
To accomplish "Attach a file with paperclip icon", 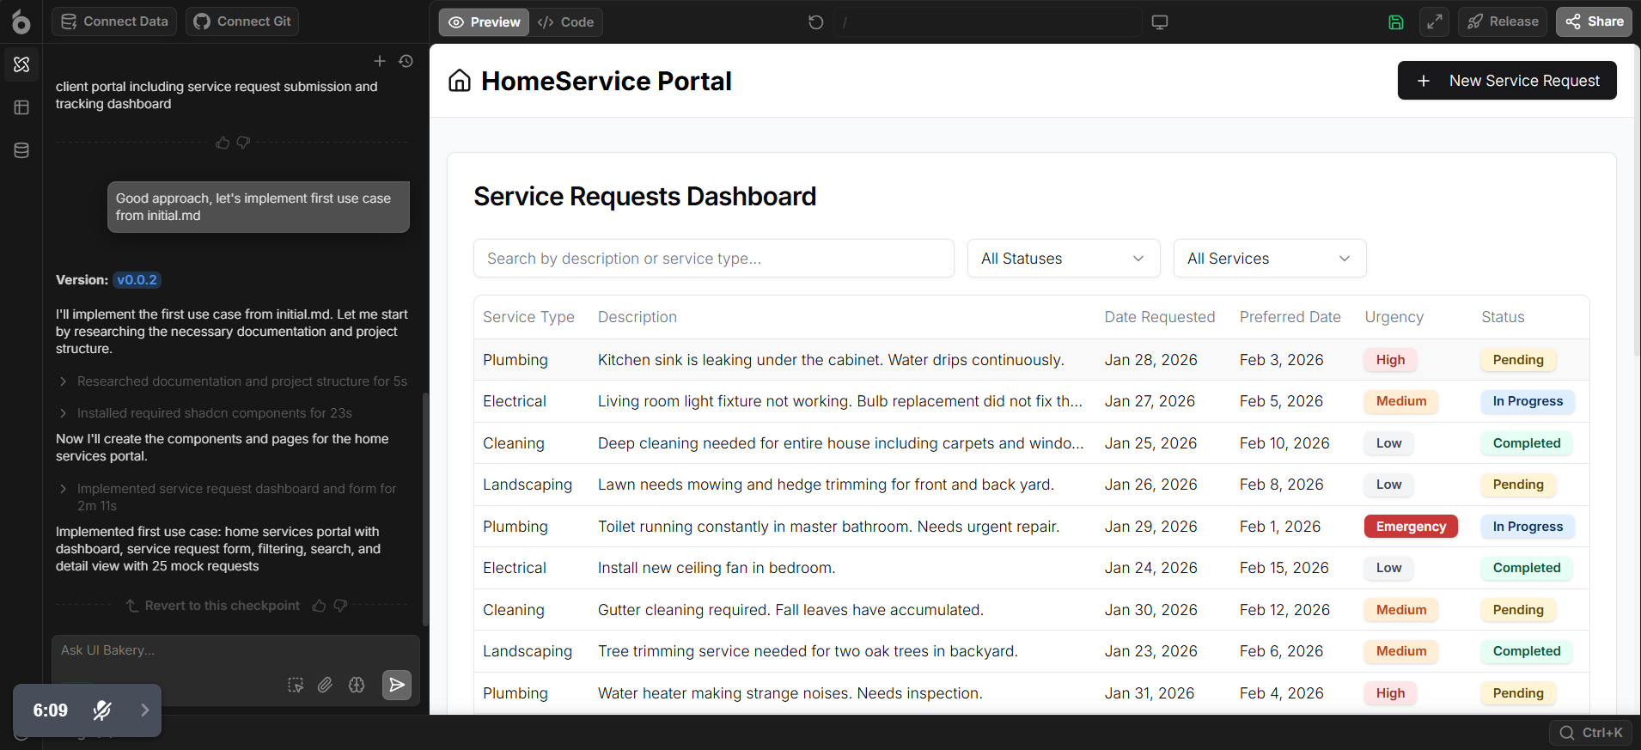I will pos(325,685).
